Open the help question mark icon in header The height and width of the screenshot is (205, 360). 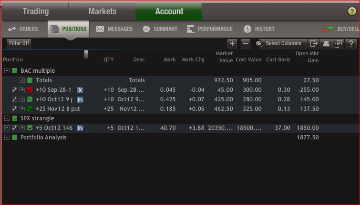352,11
